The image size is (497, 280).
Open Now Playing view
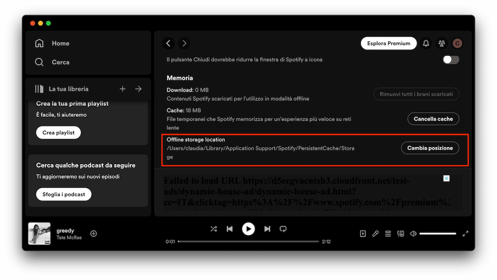point(363,234)
